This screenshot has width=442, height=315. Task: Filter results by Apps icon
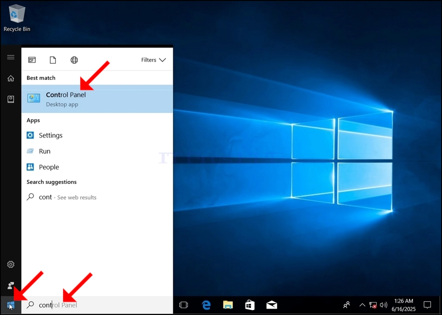[32, 60]
